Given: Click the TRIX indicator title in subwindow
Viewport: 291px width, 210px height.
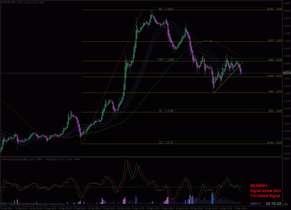Looking at the screenshot, I should click(x=63, y=159).
